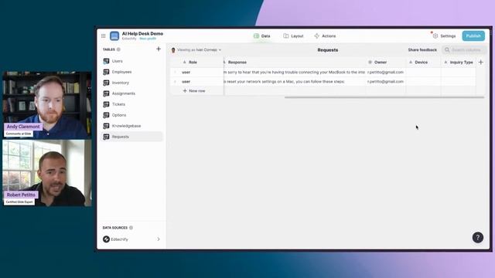Viewport: 495px width, 278px height.
Task: Click the Settings gear icon
Action: pyautogui.click(x=435, y=36)
